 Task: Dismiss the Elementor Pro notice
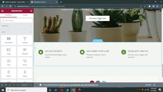(x=154, y=85)
